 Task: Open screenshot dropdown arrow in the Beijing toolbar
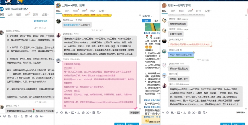196,113
